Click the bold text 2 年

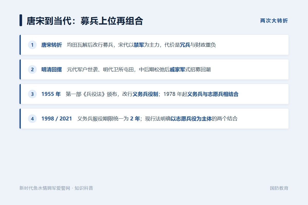(x=135, y=119)
